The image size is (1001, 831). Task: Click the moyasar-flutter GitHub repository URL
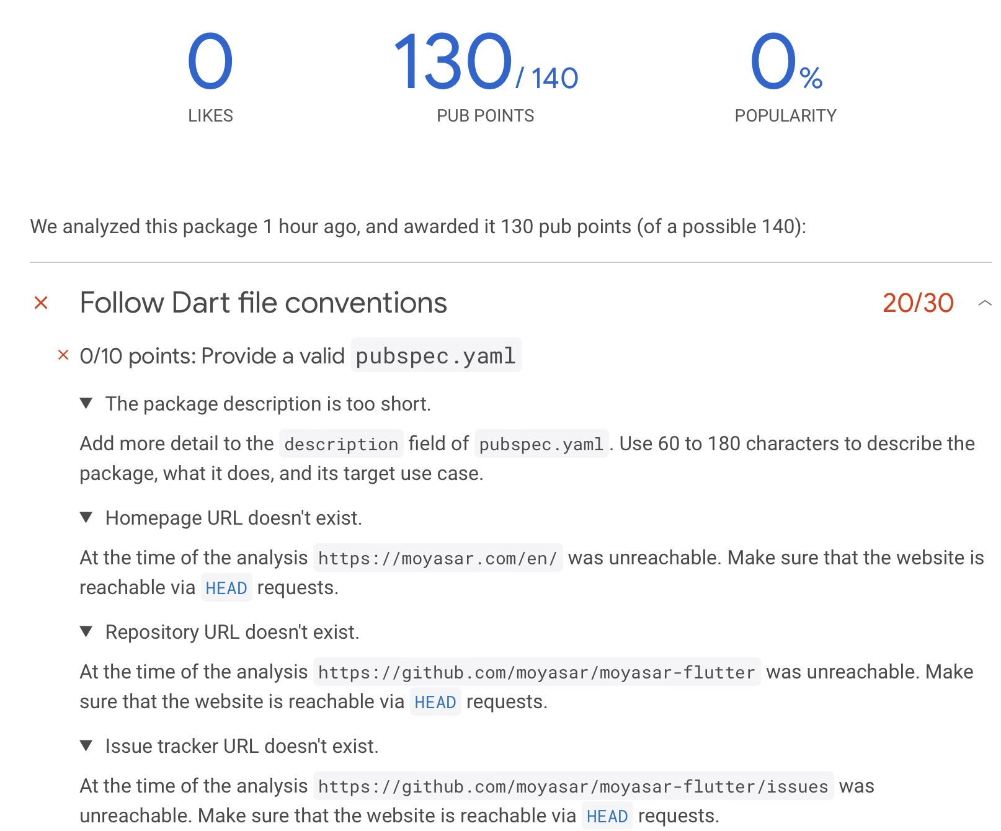pyautogui.click(x=536, y=672)
